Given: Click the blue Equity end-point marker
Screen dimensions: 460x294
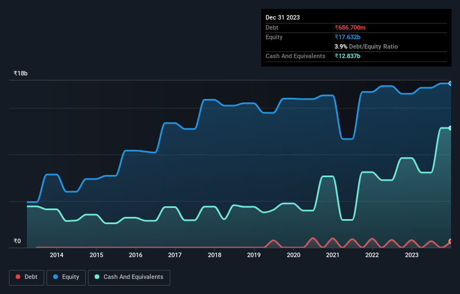Looking at the screenshot, I should [450, 84].
